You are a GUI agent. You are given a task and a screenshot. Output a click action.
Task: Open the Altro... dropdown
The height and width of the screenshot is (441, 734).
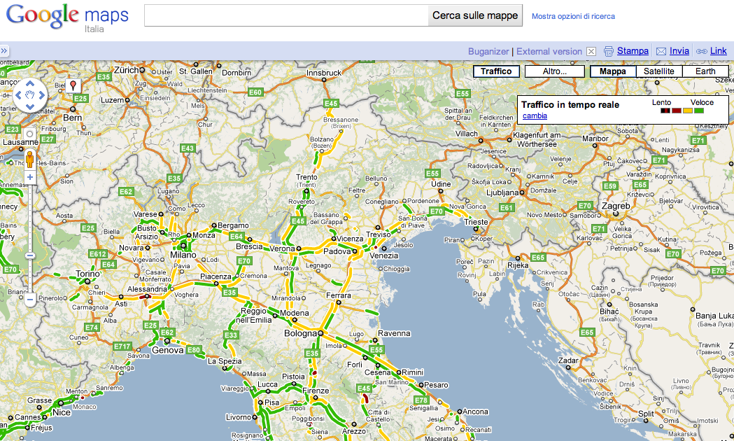pyautogui.click(x=554, y=71)
